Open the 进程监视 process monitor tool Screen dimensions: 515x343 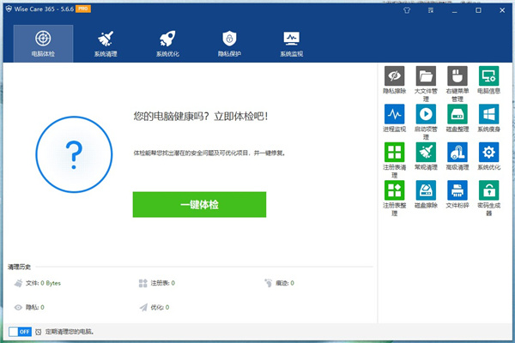click(x=395, y=117)
